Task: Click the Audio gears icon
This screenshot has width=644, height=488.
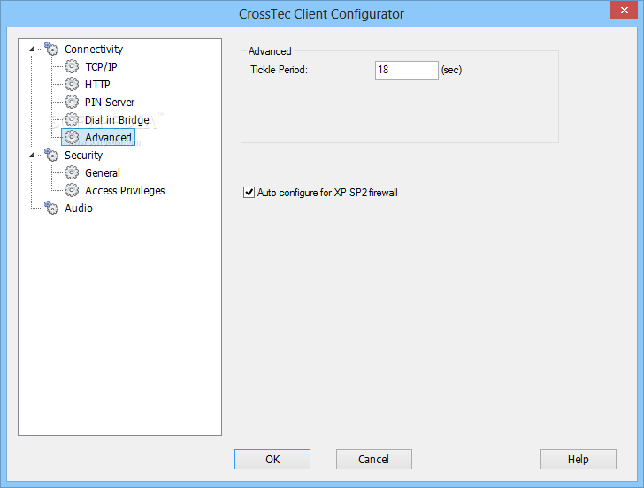Action: (51, 208)
